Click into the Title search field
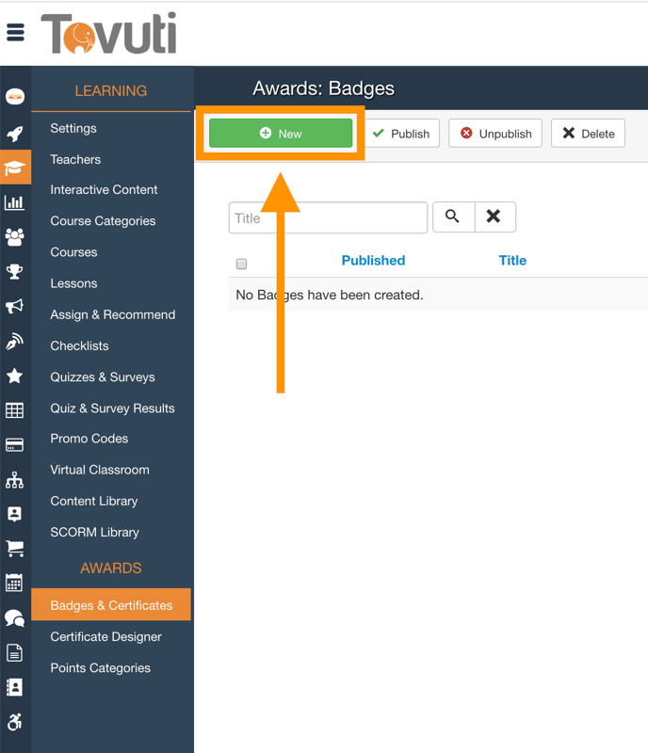 [x=328, y=217]
